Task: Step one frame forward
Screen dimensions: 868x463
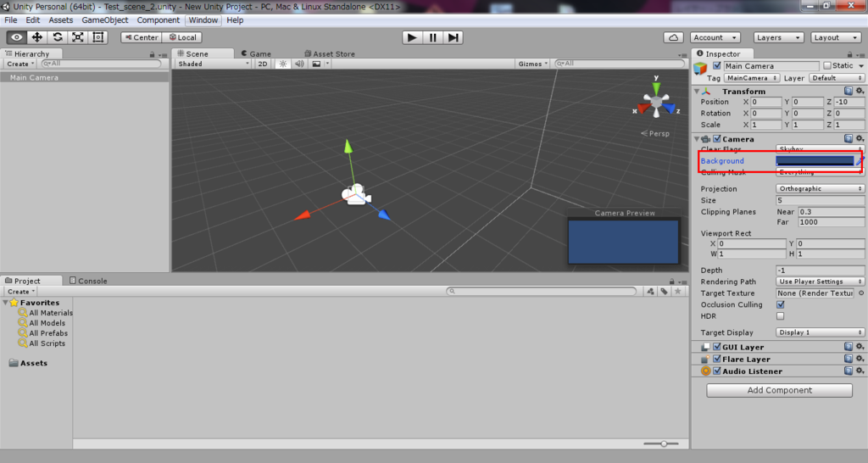Action: tap(453, 37)
